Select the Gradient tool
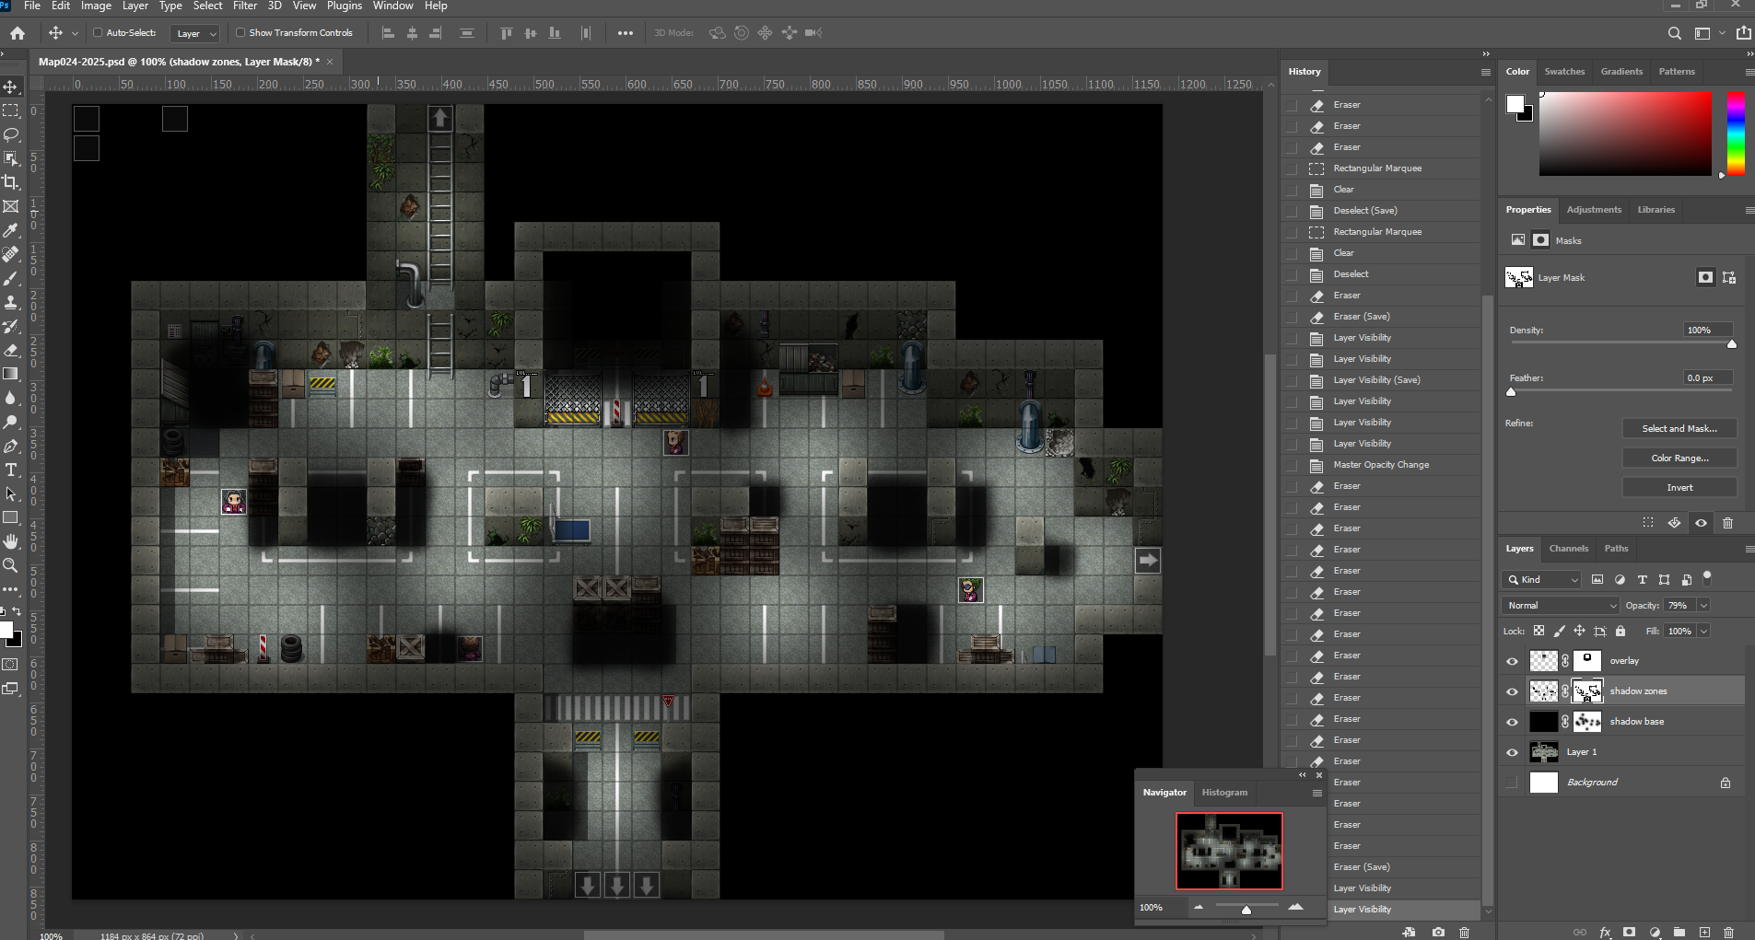The height and width of the screenshot is (940, 1755). [x=11, y=374]
